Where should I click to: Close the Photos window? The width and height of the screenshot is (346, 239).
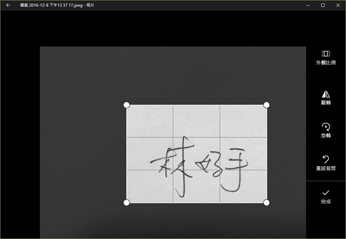coord(338,5)
